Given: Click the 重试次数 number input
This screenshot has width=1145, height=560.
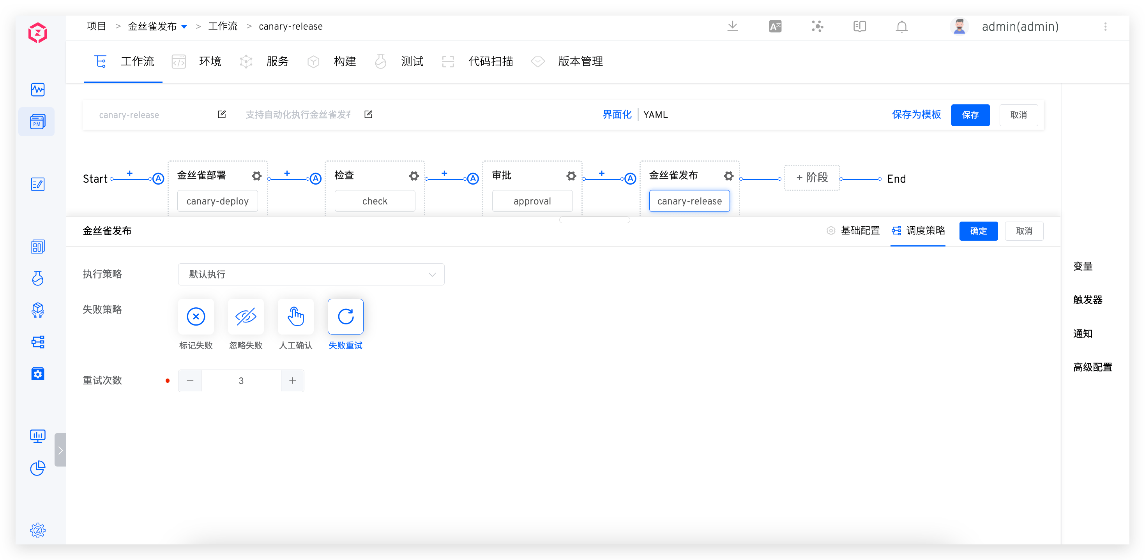Looking at the screenshot, I should click(x=241, y=380).
